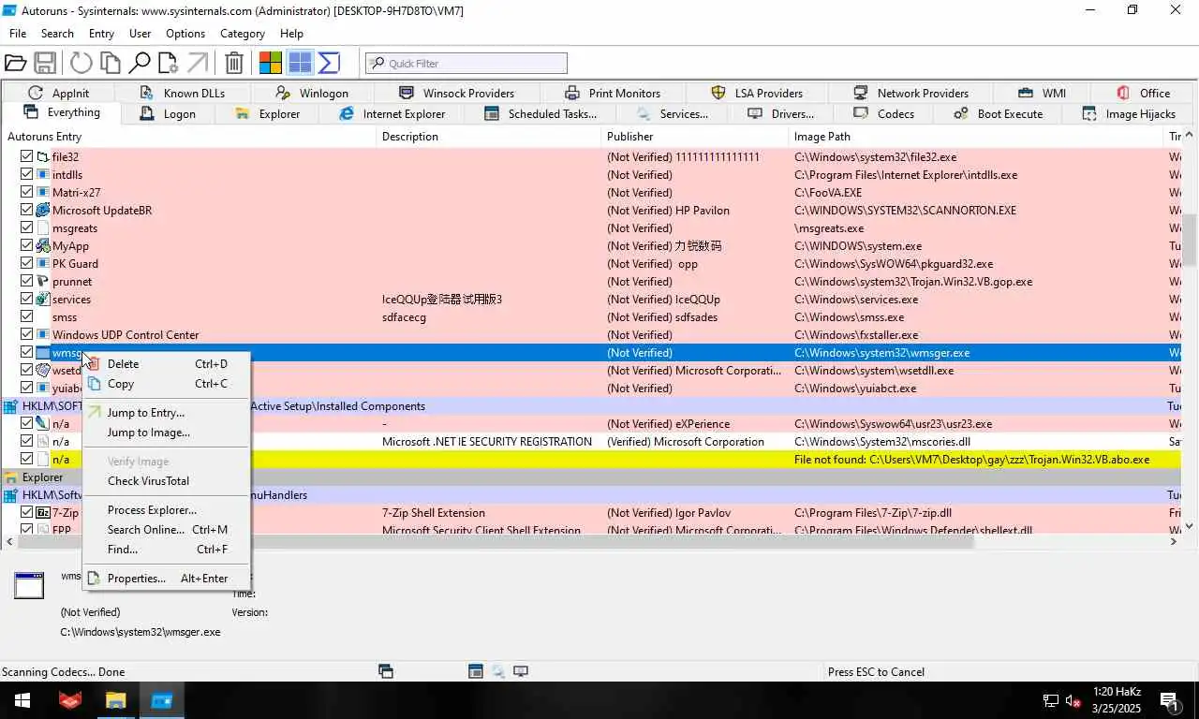Toggle the colored Microsoft logo filter icon

point(271,63)
